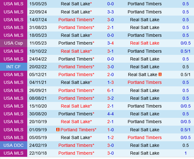Click the red card icon beside Real Salt Lake
This screenshot has height=159, width=194.
point(160,75)
